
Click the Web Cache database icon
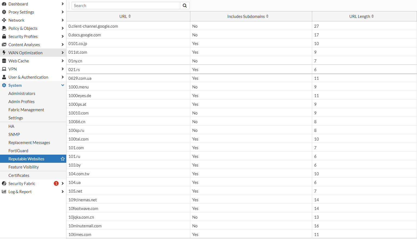pyautogui.click(x=4, y=61)
